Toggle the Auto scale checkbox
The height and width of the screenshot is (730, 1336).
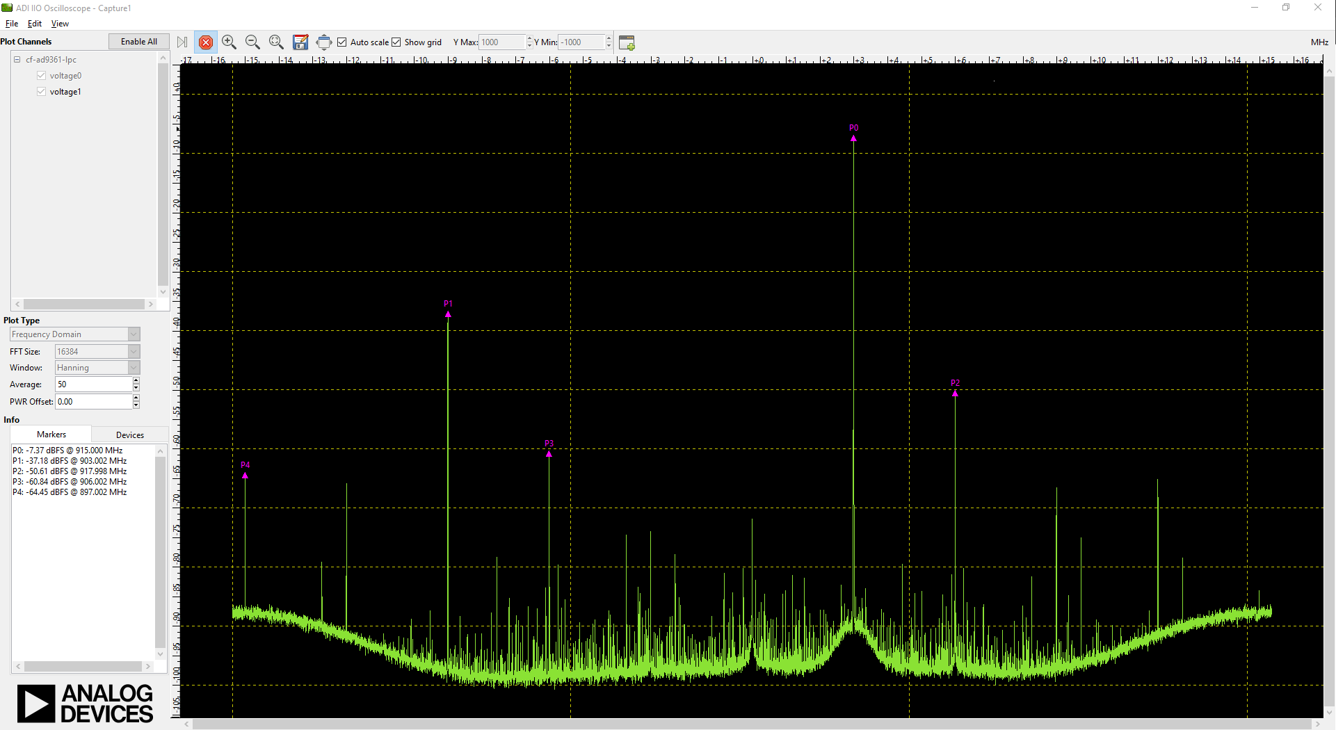coord(342,42)
